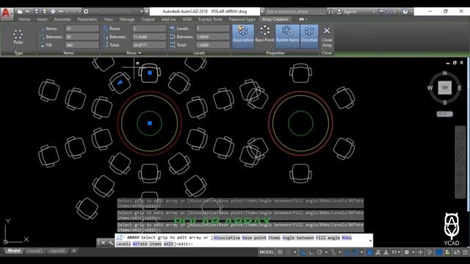The height and width of the screenshot is (264, 470).
Task: Click the Rows Between distance field
Action: coord(149,37)
